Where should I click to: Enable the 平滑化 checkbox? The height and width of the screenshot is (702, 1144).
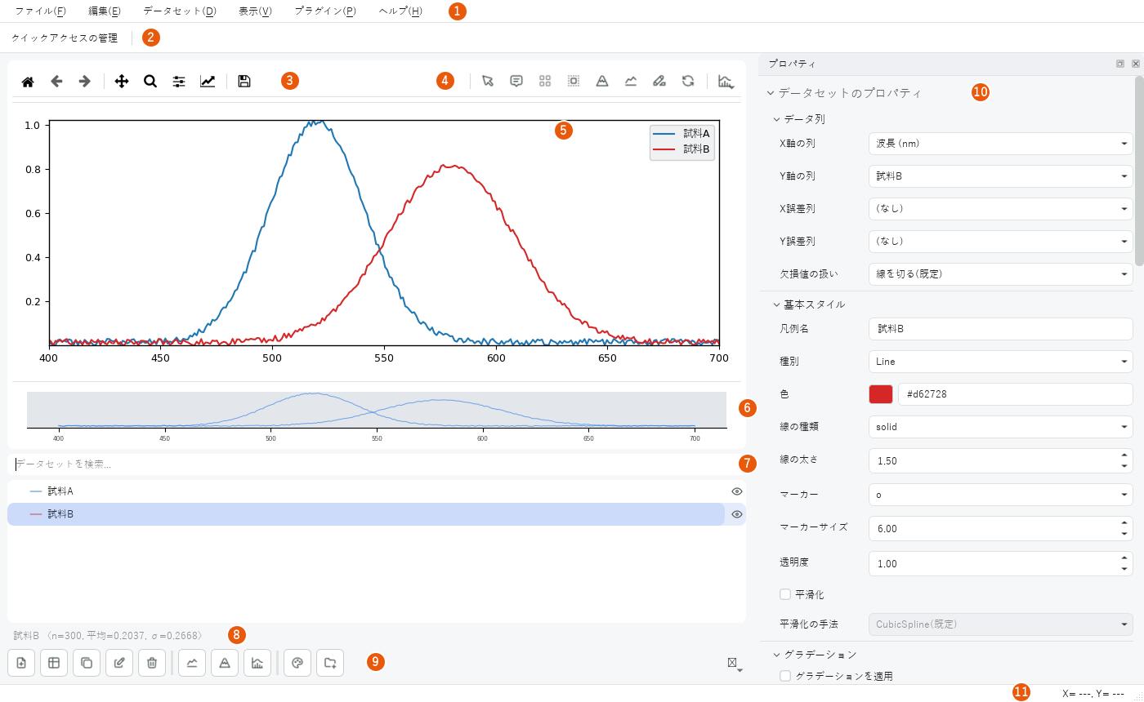(785, 594)
